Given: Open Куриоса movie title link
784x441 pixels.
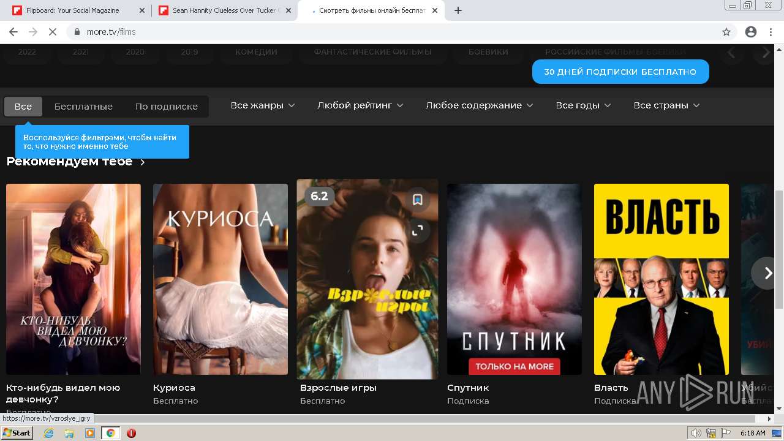Looking at the screenshot, I should [174, 388].
